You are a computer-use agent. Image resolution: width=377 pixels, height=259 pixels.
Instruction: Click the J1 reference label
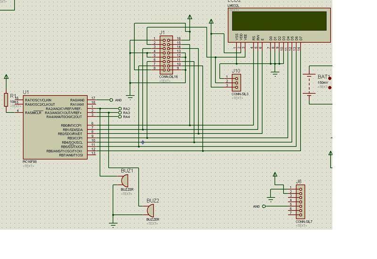coord(162,32)
